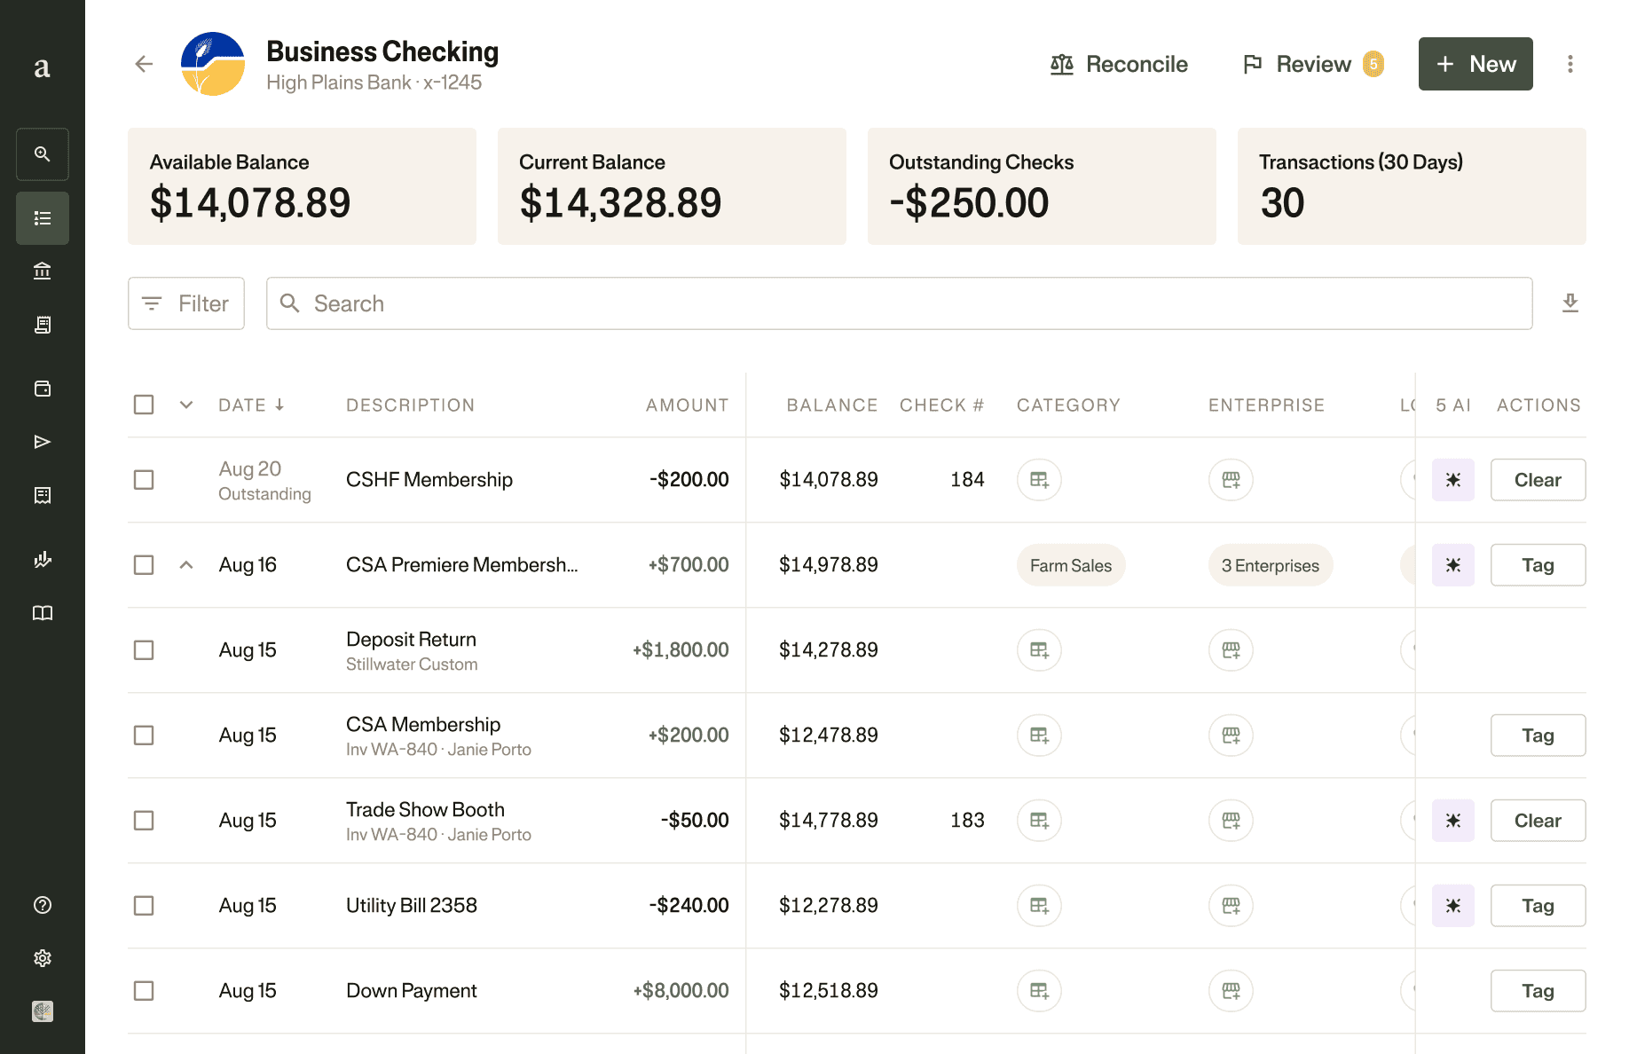Screen dimensions: 1629x1054
Task: Open the bank institution sidebar icon
Action: click(x=42, y=271)
